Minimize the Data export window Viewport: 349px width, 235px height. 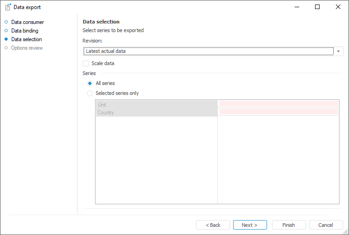point(297,7)
